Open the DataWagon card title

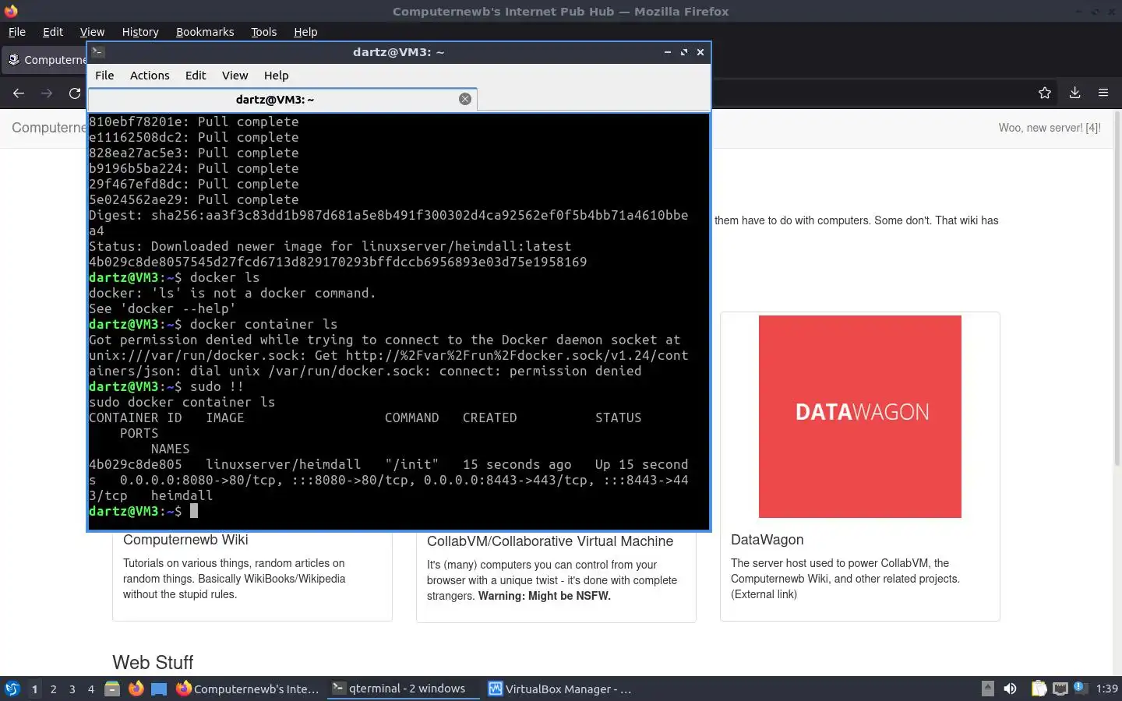pyautogui.click(x=767, y=540)
